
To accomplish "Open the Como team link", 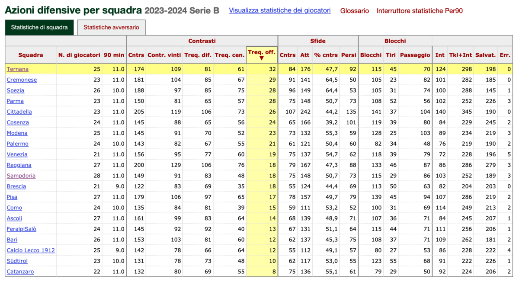I will click(x=14, y=208).
